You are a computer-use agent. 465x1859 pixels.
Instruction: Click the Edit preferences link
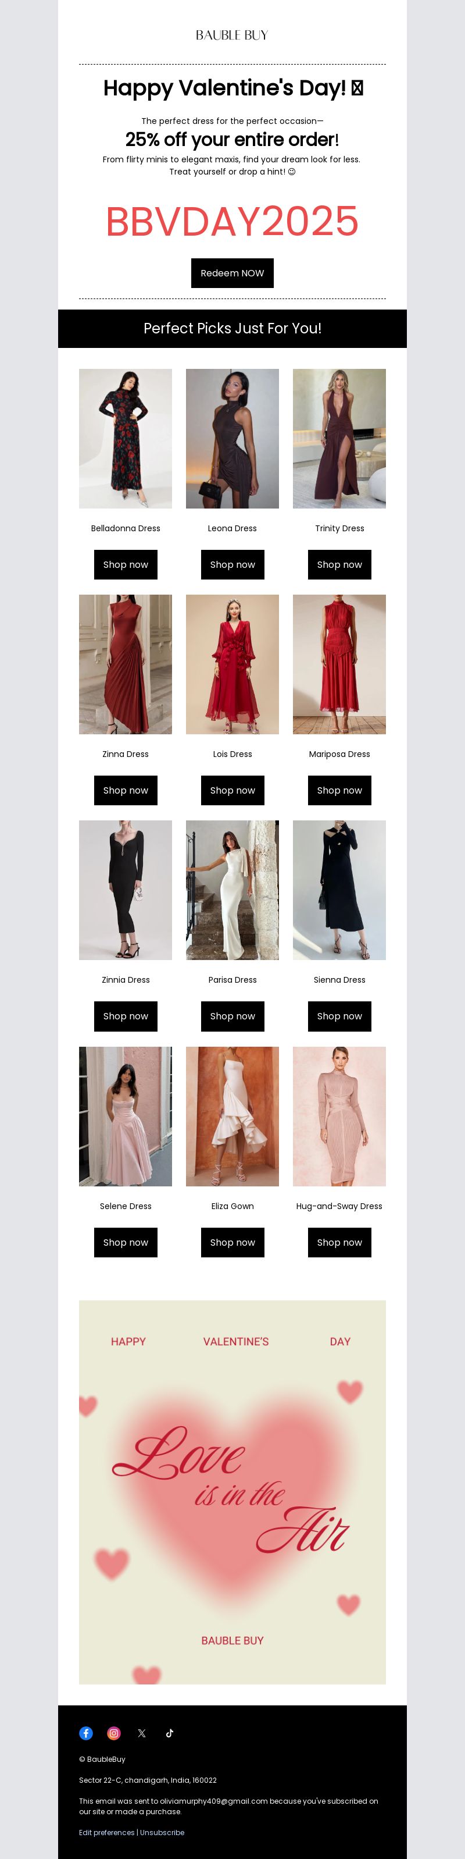(x=107, y=1832)
